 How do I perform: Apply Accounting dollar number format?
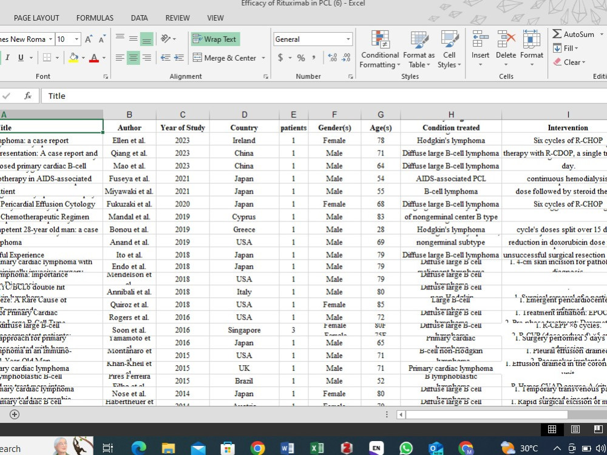[x=280, y=58]
